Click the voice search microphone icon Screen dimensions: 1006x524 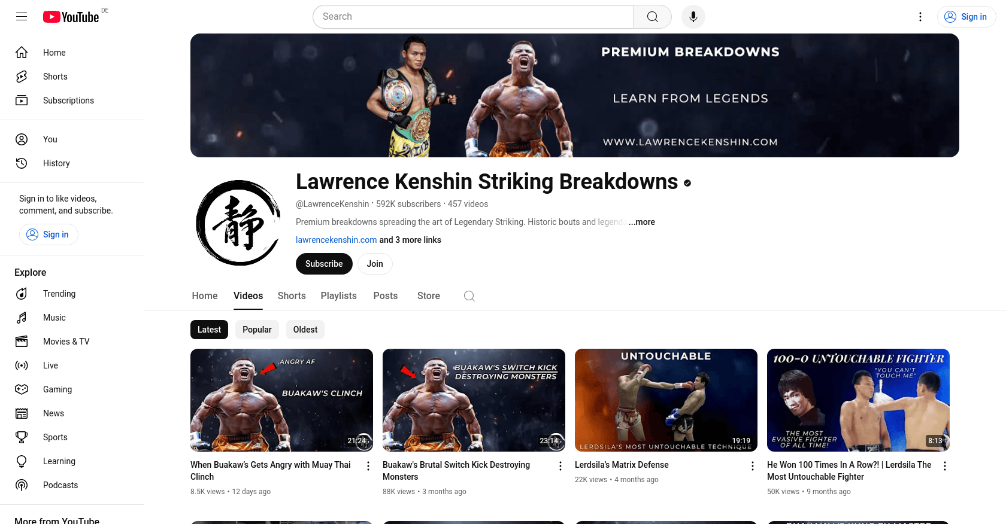tap(693, 17)
